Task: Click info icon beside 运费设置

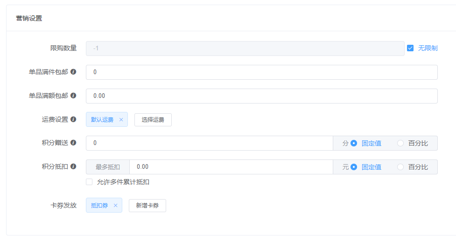Action: [73, 119]
